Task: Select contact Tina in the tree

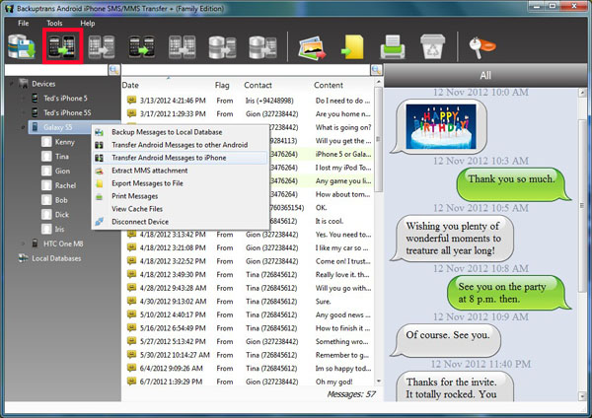Action: tap(62, 156)
